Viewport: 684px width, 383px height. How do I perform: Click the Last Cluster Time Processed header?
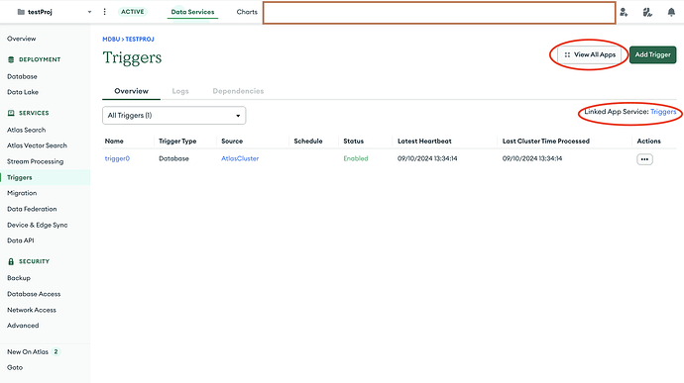(546, 142)
